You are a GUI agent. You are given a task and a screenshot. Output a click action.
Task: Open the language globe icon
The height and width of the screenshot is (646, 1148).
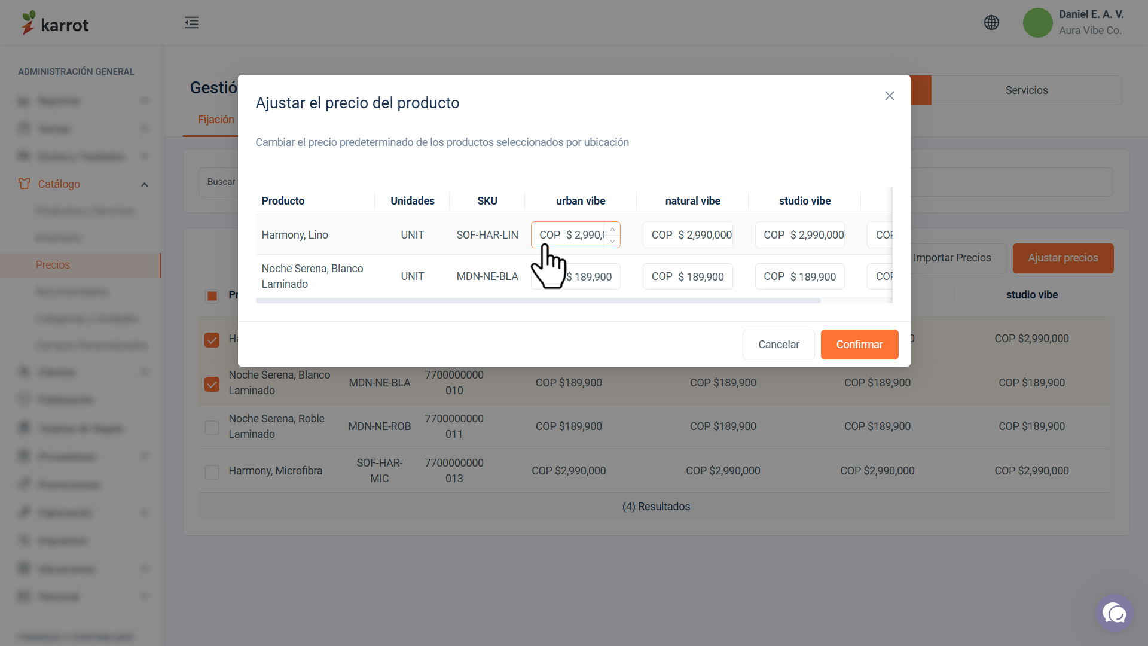coord(991,23)
